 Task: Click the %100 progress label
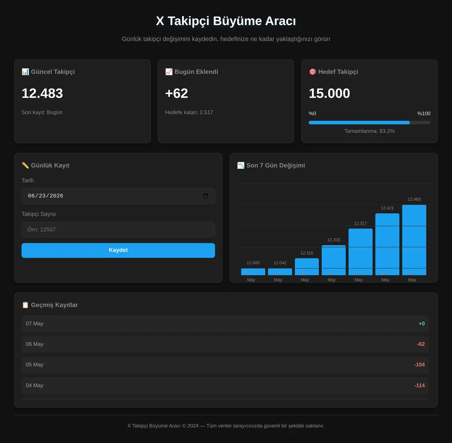(424, 113)
